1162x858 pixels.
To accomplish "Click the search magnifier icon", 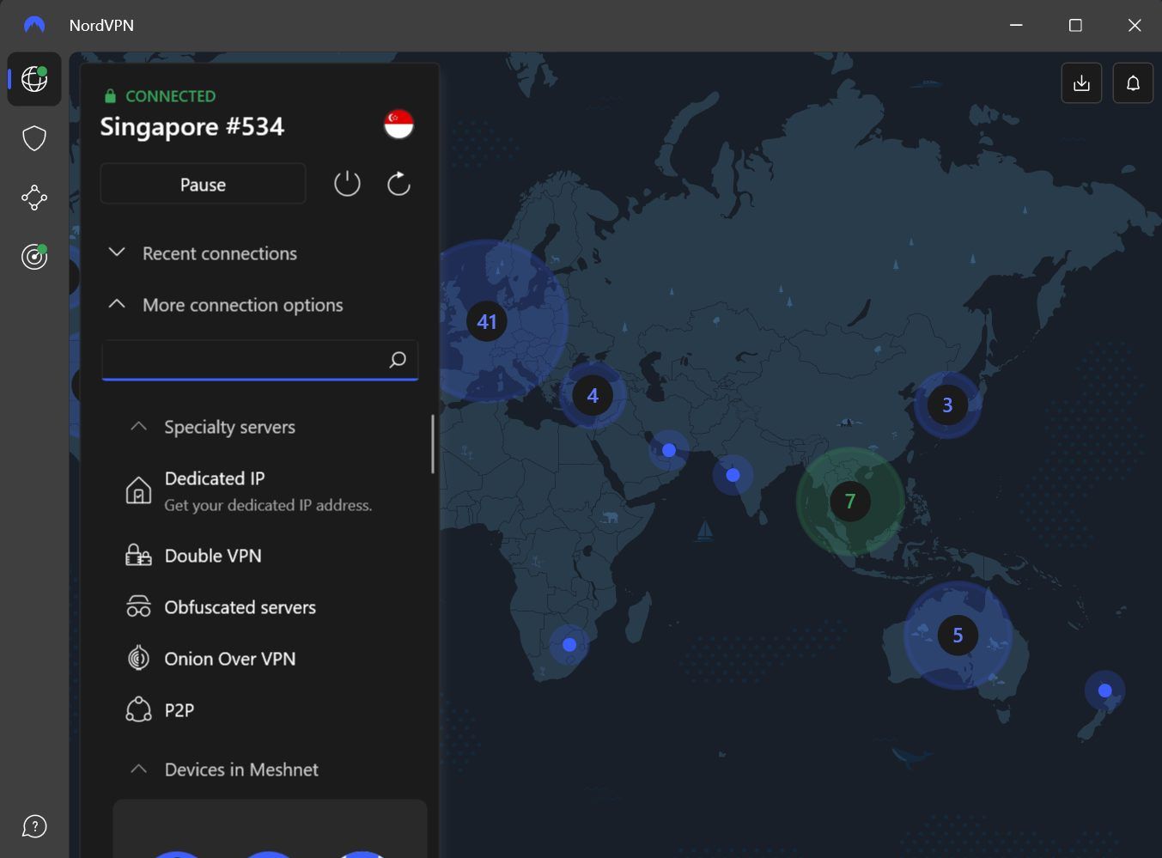I will [398, 360].
